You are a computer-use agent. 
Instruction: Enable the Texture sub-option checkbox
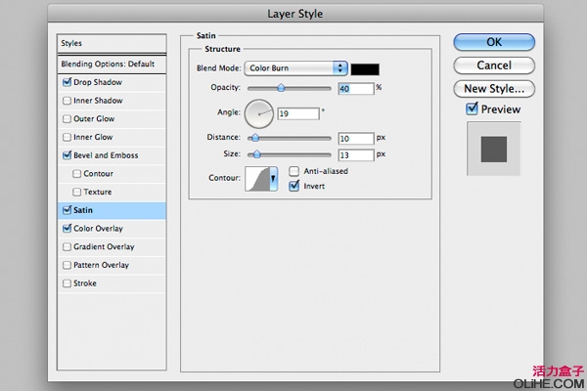76,192
